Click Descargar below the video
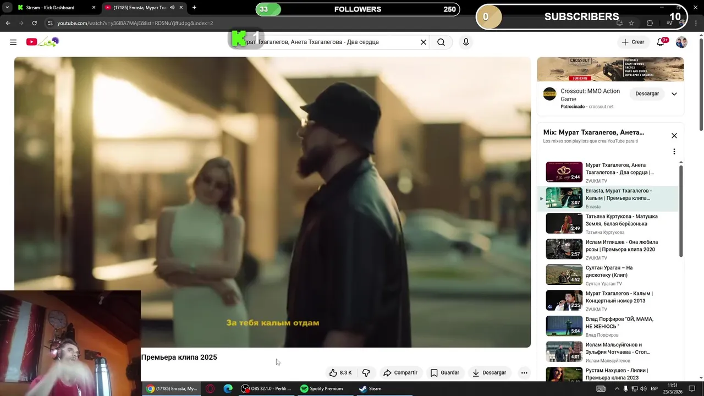The width and height of the screenshot is (704, 396). 489,372
